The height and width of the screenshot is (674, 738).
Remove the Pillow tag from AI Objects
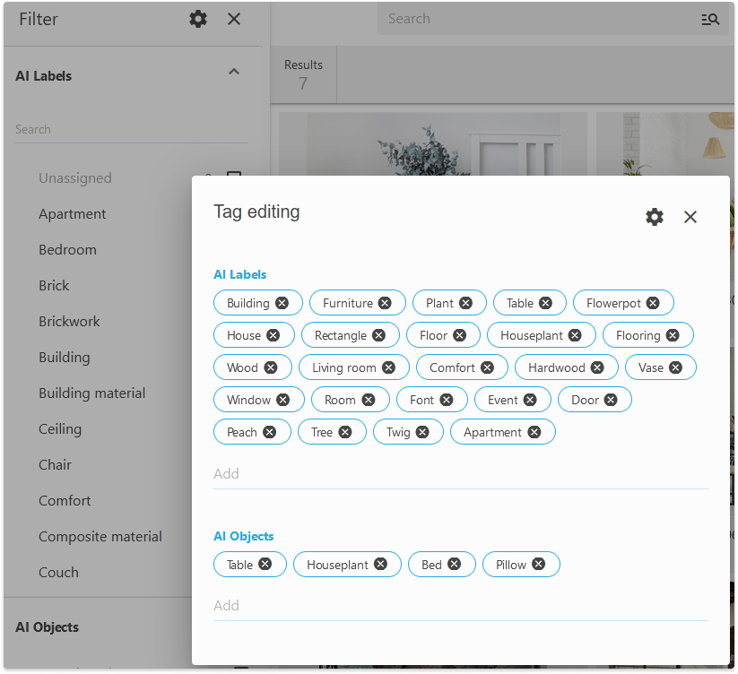coord(538,564)
